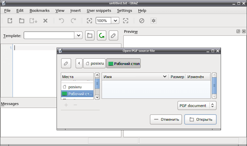This screenshot has width=247, height=146.
Task: Click the QtikZ window icon in title bar
Action: pyautogui.click(x=4, y=3)
